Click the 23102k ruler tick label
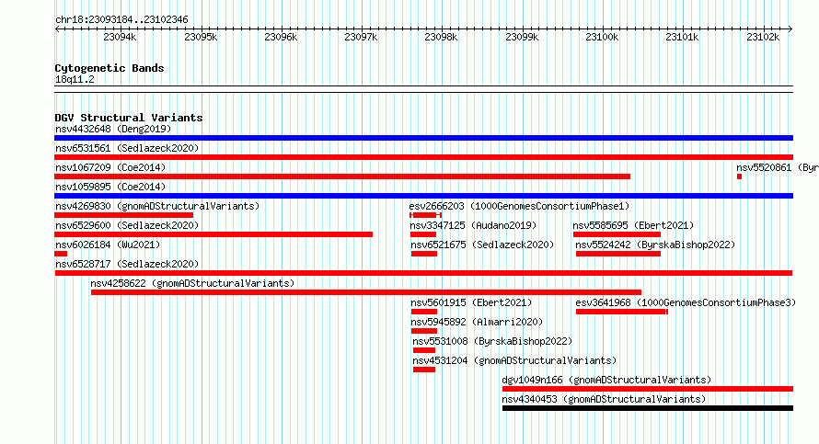Screen dimensions: 819x444 click(763, 37)
